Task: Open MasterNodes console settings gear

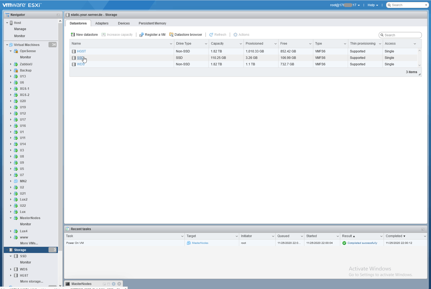Action: [x=114, y=284]
